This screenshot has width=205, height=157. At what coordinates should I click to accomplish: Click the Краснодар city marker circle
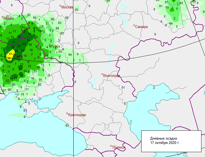point(67,113)
